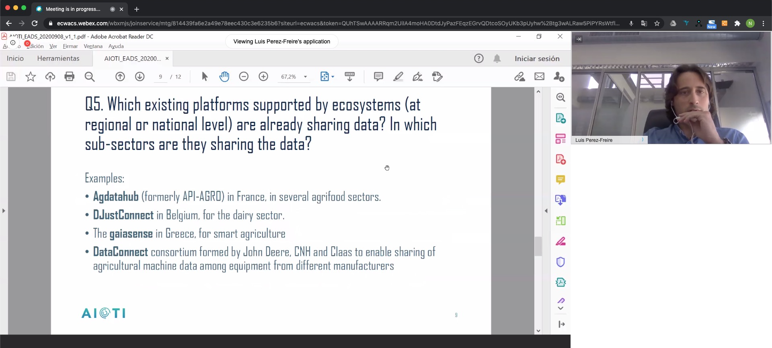The image size is (772, 348).
Task: Click the Google Translate icon in the address bar
Action: (644, 23)
